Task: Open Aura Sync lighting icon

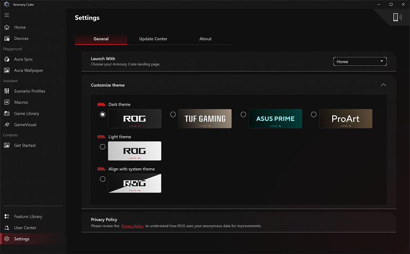Action: (7, 59)
